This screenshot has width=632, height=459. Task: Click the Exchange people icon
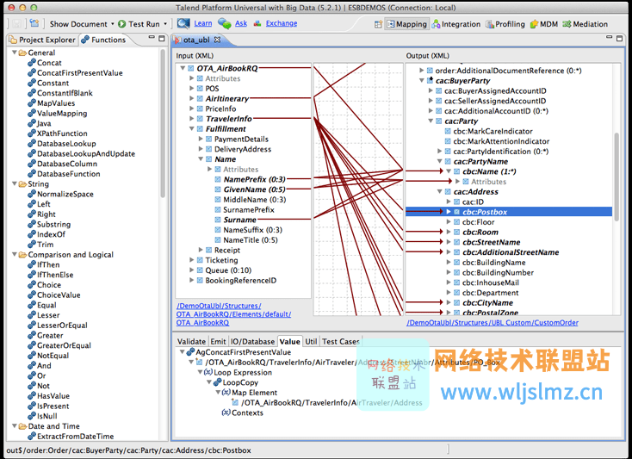tap(257, 23)
